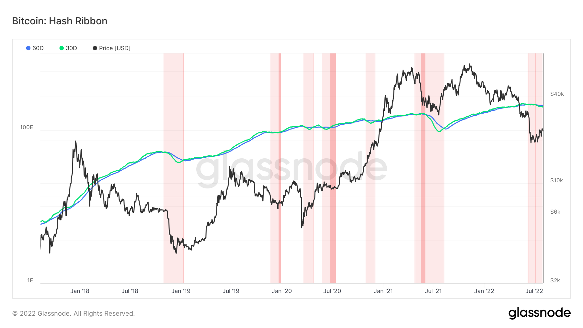The image size is (583, 328).
Task: Click the Glassnode copyright notice text
Action: click(74, 313)
